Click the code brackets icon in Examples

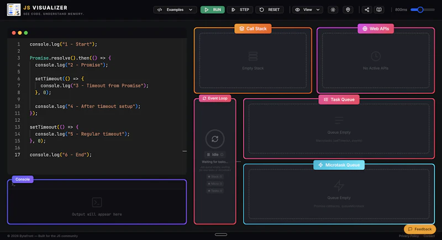click(160, 9)
